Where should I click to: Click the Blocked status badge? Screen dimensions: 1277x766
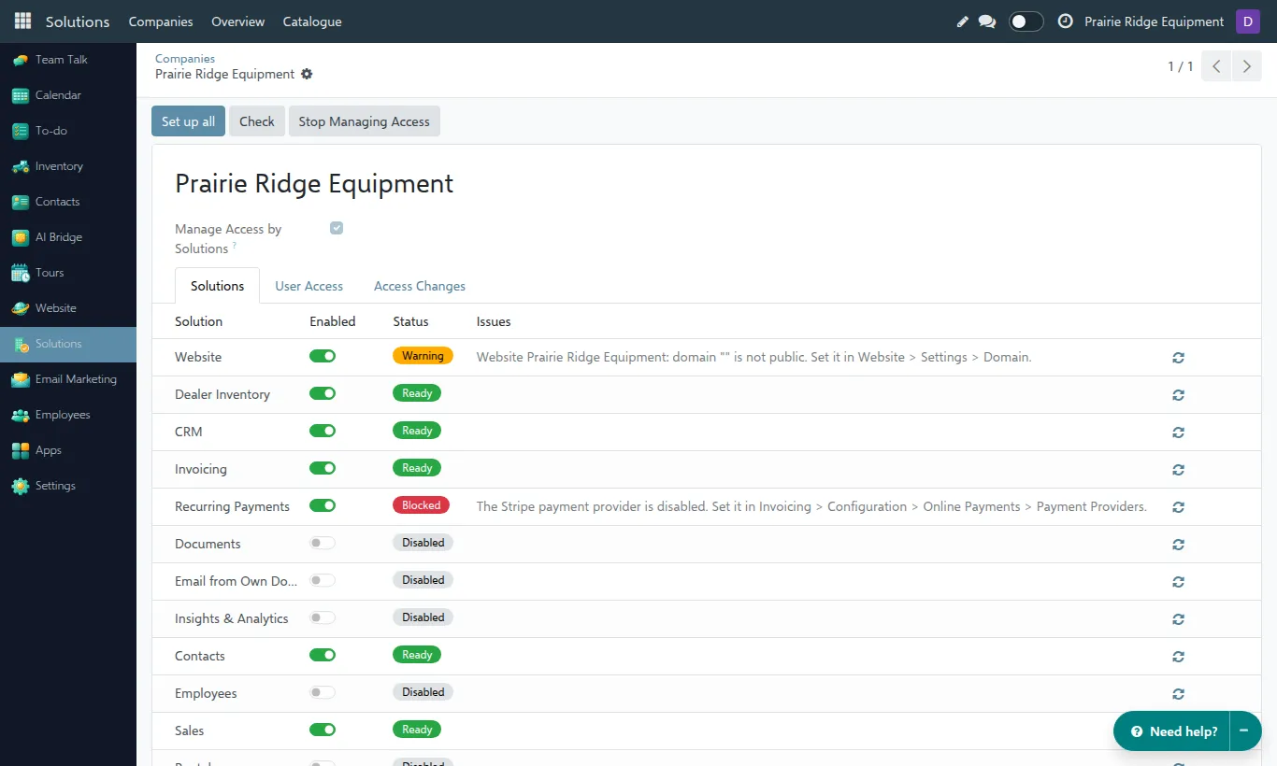click(x=421, y=505)
